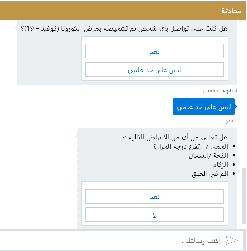Choose the ليس على حد علمي option button
This screenshot has width=247, height=251.
point(155,70)
